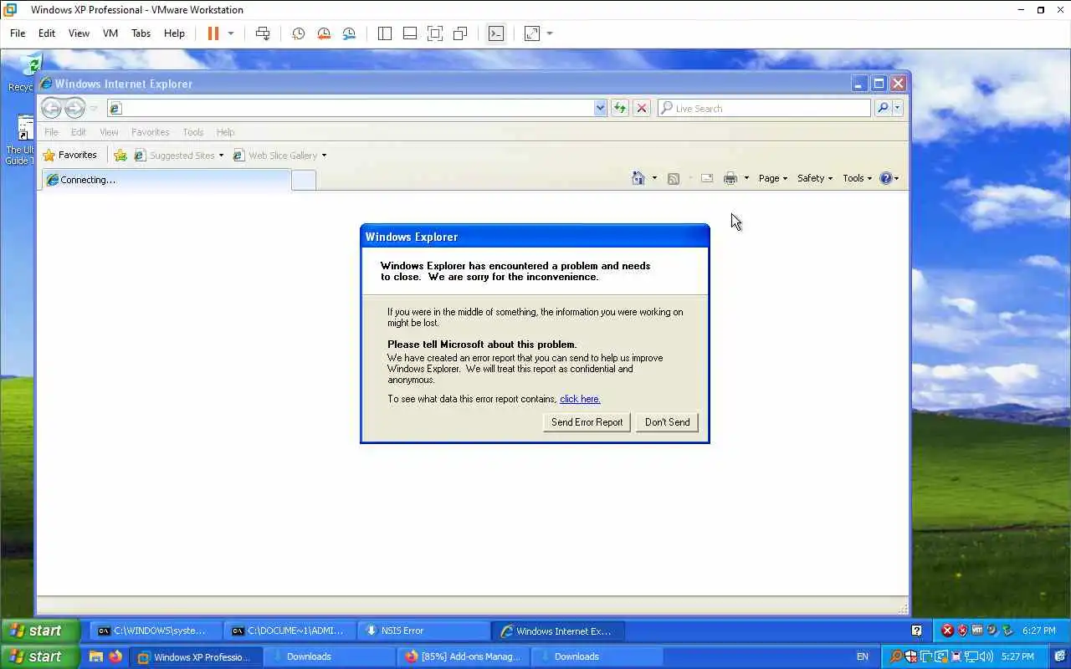
Task: Toggle the VMware library sidebar
Action: (x=385, y=33)
